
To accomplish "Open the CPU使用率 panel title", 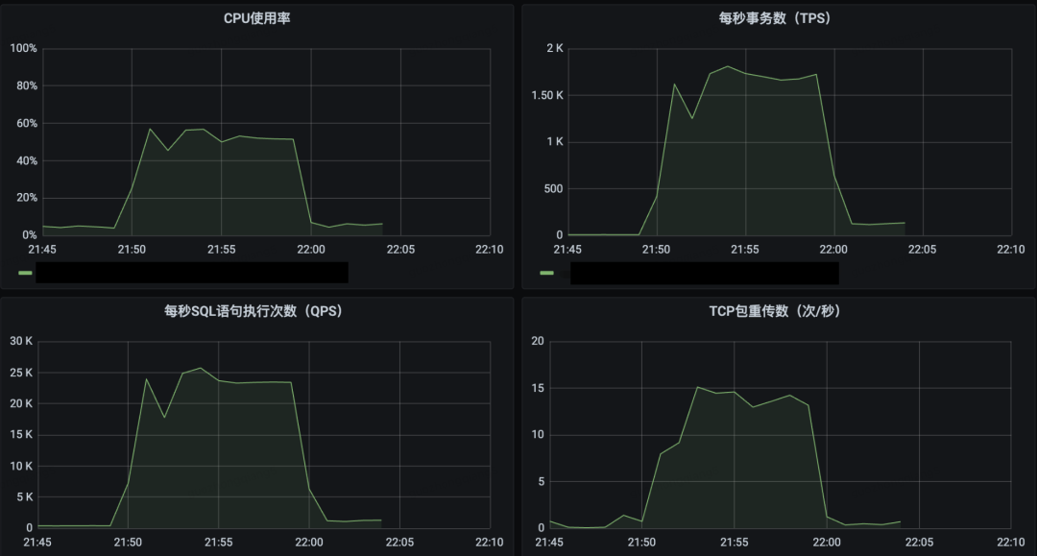I will pos(256,18).
